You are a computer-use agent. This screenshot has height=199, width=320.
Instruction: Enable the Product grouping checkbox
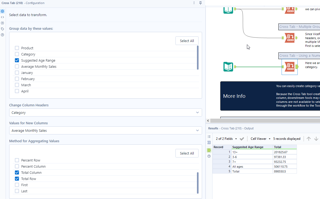pyautogui.click(x=17, y=48)
